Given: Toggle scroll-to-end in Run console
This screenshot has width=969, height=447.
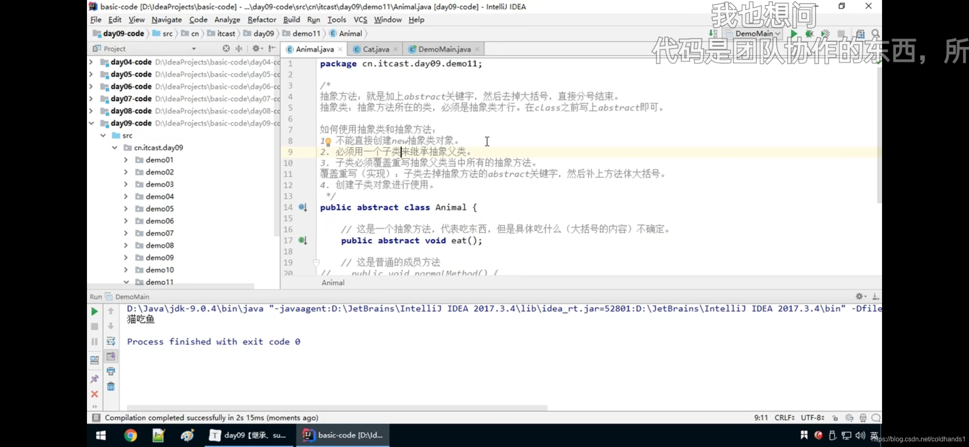Looking at the screenshot, I should pos(111,356).
